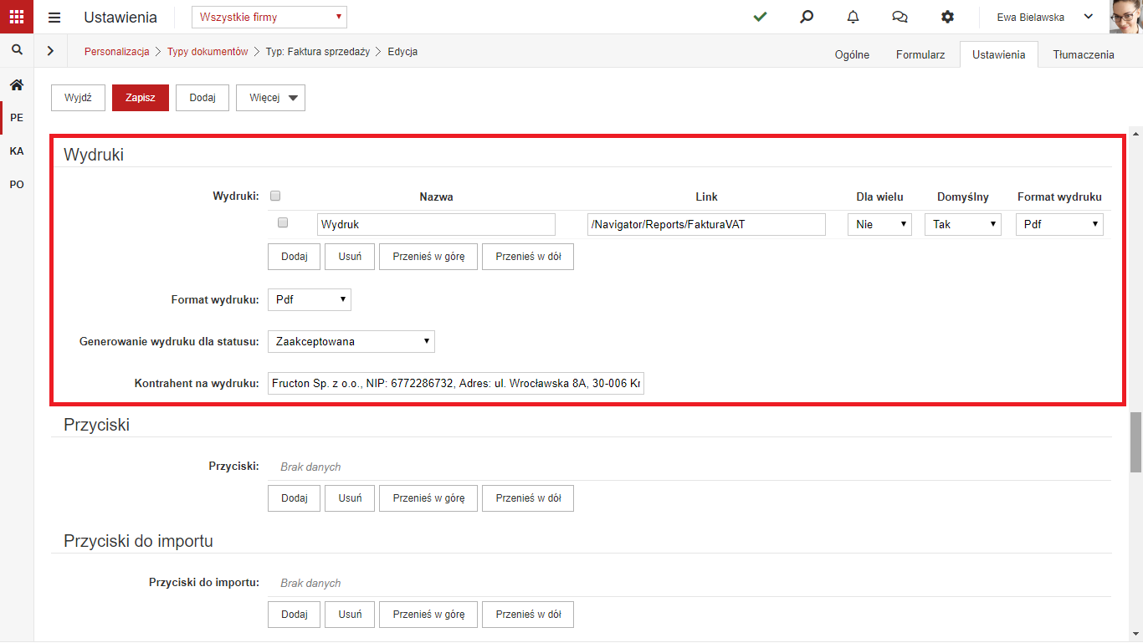Screen dimensions: 1143x643
Task: Open the search magnifier in top bar
Action: (x=807, y=17)
